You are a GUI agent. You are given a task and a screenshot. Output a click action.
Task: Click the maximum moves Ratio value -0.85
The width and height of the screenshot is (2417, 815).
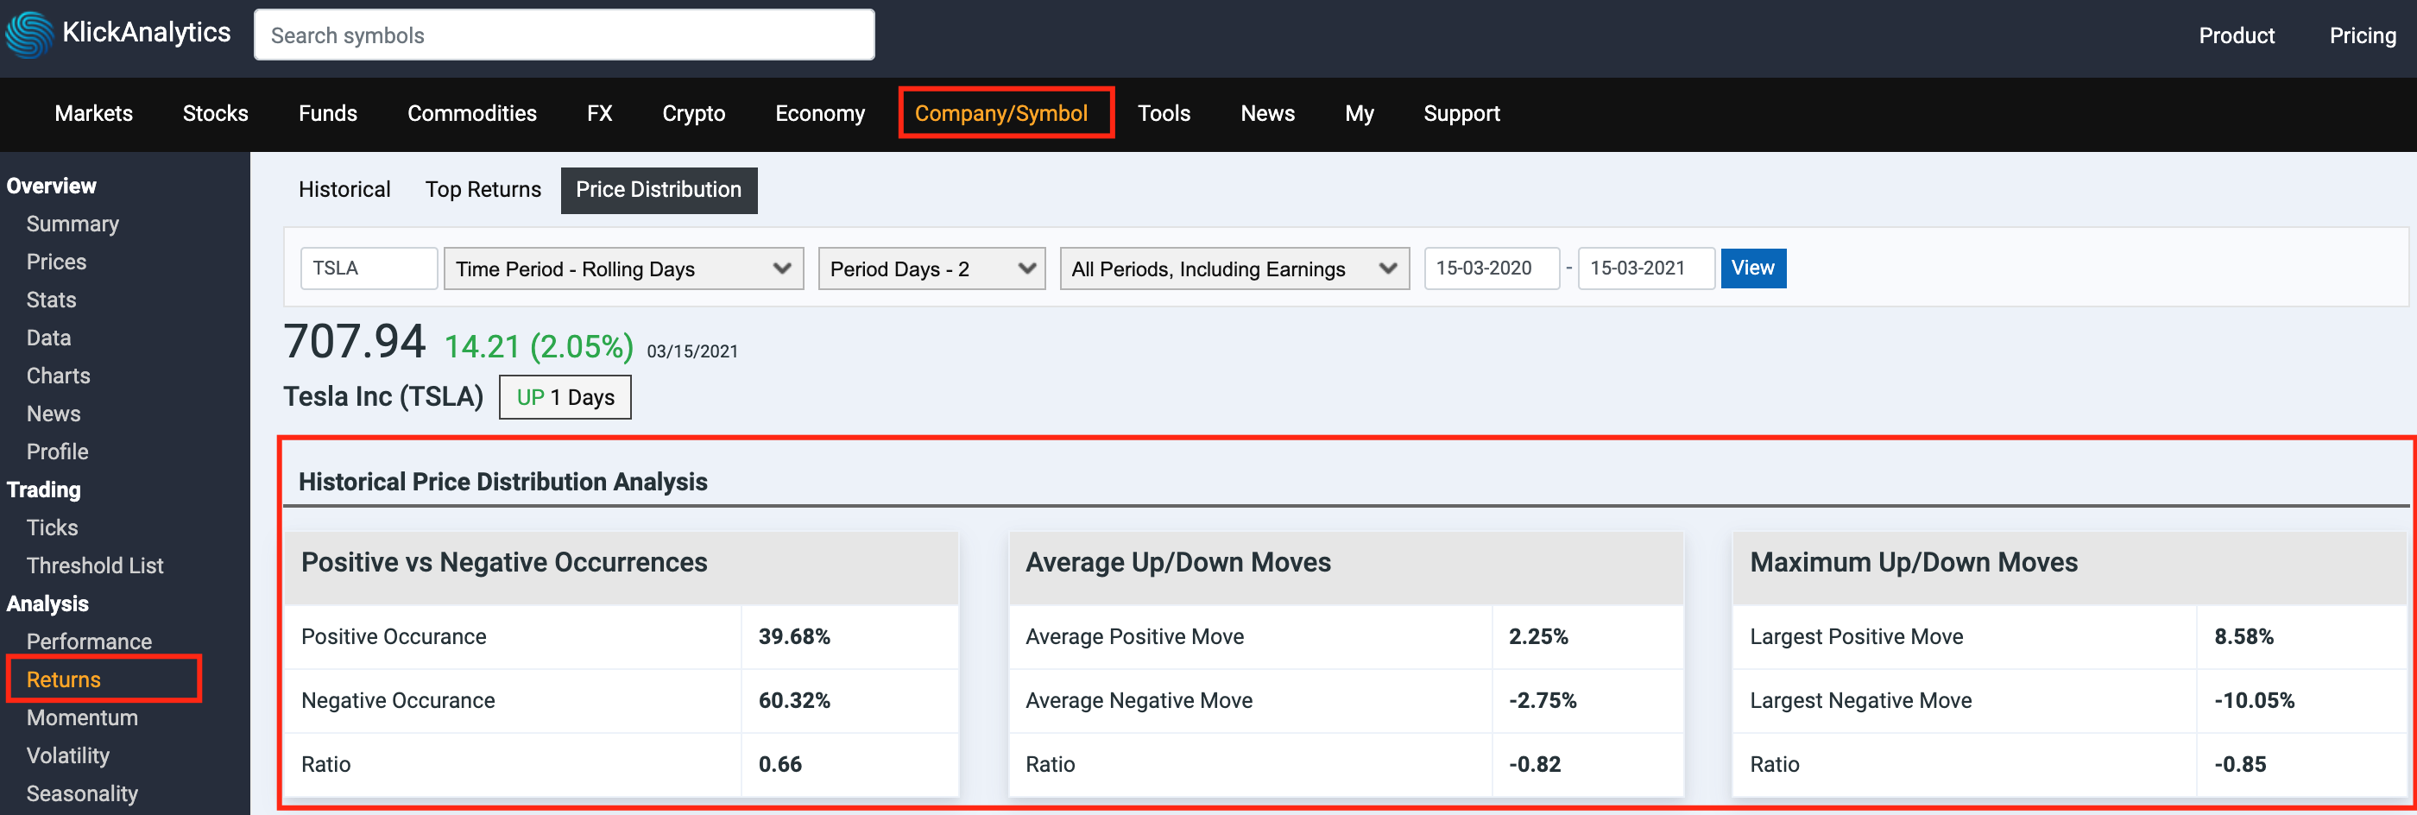[2240, 764]
